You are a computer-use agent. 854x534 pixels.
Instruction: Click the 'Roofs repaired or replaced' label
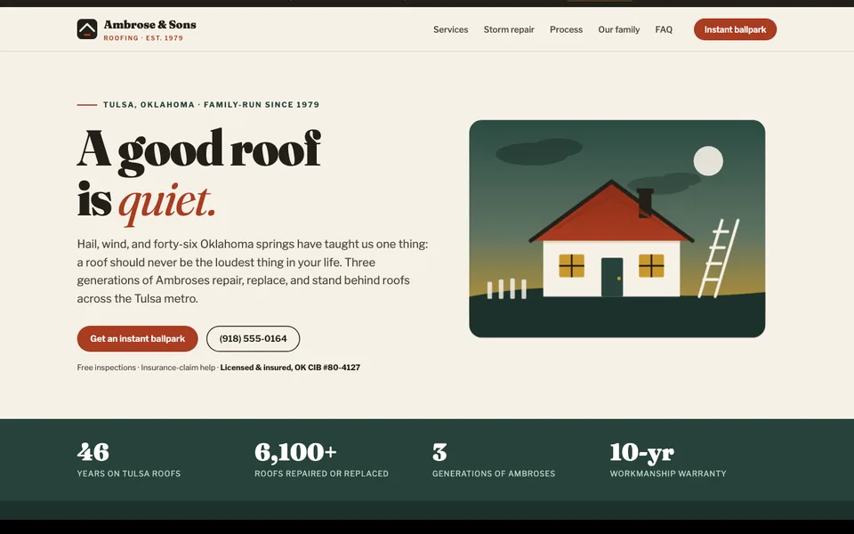click(321, 473)
